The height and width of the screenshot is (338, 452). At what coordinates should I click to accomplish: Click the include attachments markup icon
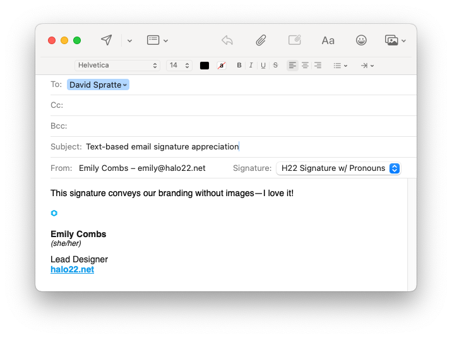click(x=295, y=40)
